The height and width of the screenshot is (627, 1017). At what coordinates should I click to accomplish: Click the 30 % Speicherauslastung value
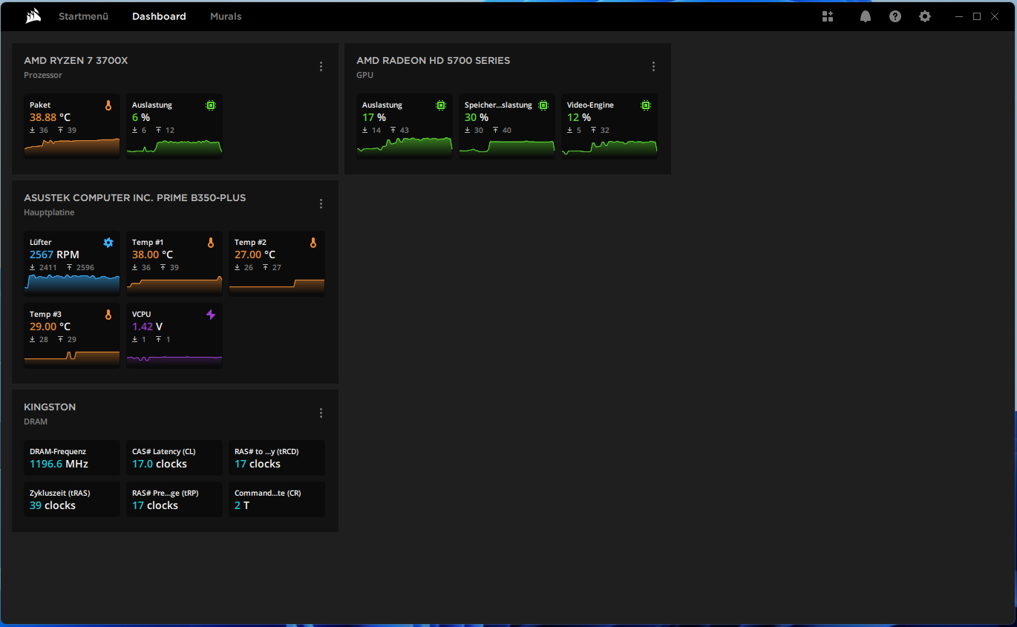477,117
